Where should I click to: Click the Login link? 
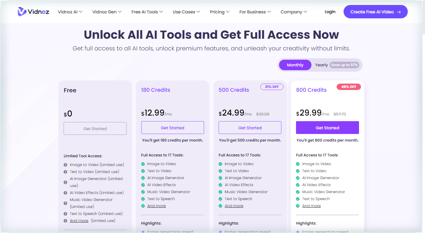click(330, 12)
